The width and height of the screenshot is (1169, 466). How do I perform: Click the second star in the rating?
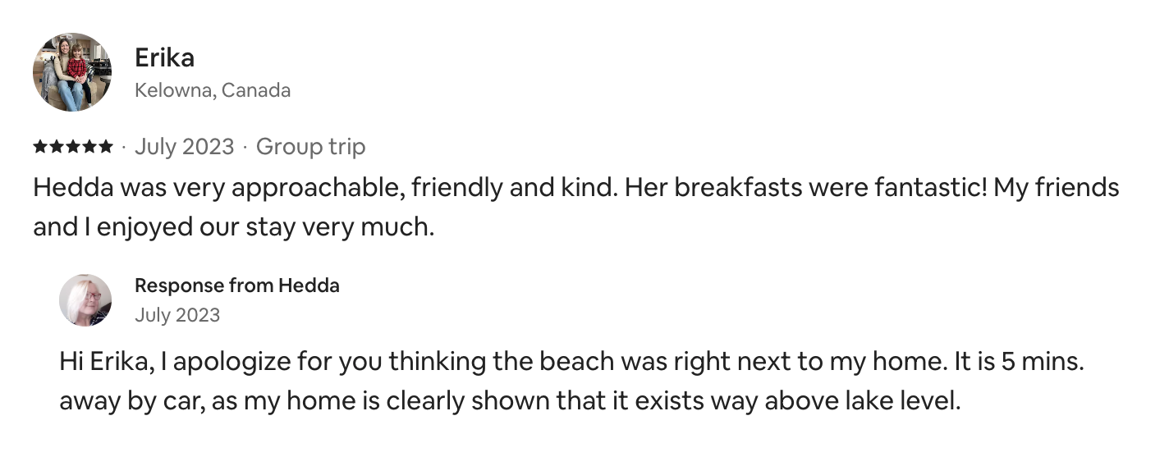point(57,147)
